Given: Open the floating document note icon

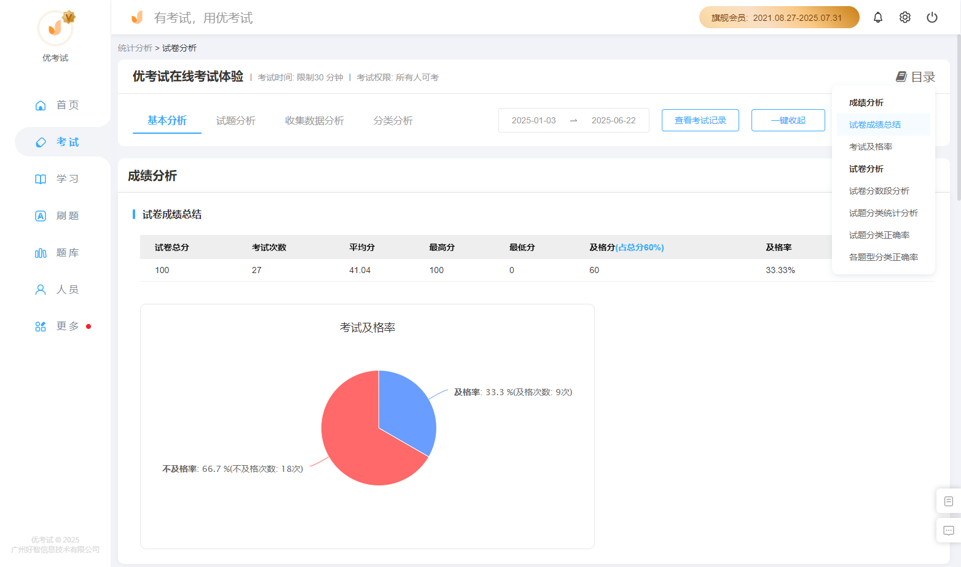Looking at the screenshot, I should 949,501.
